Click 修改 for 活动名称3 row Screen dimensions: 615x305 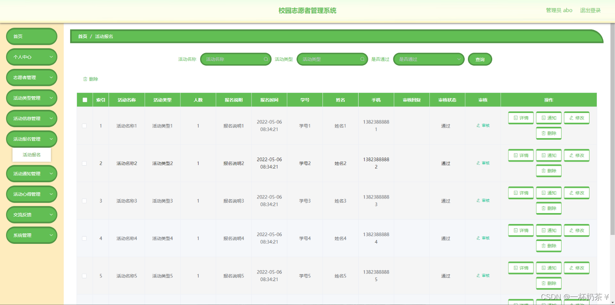coord(577,193)
